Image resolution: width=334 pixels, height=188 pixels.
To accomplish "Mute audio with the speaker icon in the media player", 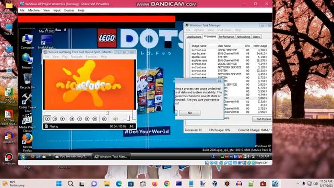I will [x=115, y=119].
